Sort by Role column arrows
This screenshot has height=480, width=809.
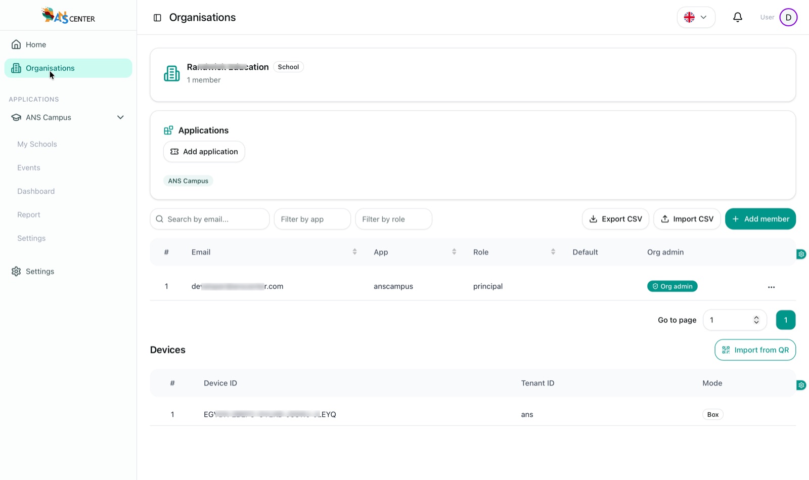coord(553,252)
